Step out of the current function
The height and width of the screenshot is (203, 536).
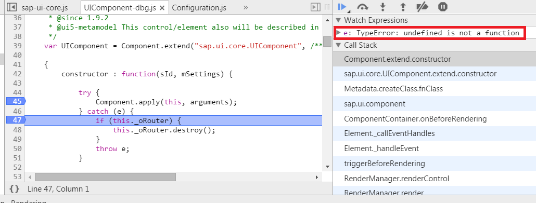403,7
